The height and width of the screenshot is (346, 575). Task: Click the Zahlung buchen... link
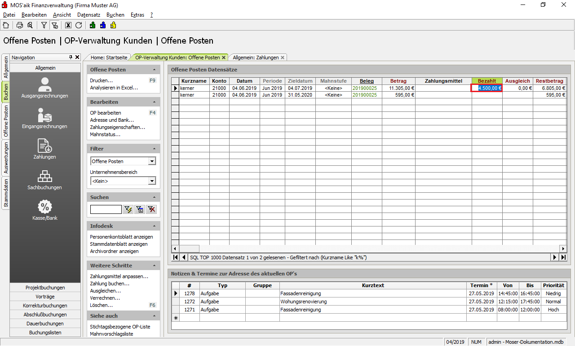(110, 284)
